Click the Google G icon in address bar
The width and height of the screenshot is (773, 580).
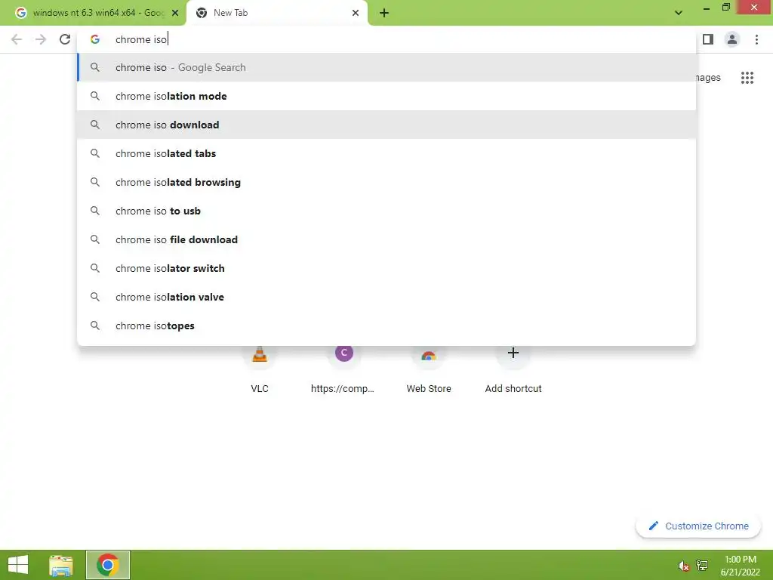(x=94, y=39)
